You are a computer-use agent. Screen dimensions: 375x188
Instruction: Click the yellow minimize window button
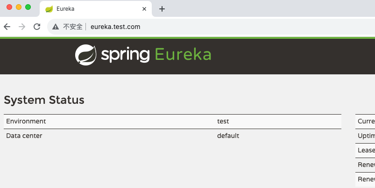[x=19, y=7]
